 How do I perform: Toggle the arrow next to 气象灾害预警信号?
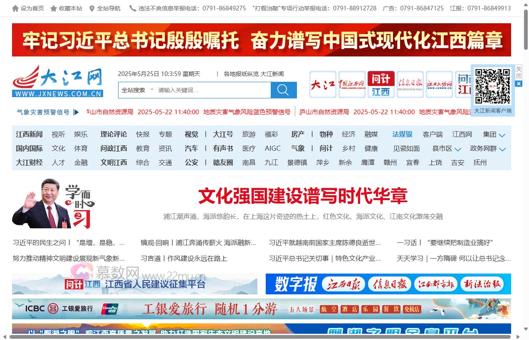(76, 112)
